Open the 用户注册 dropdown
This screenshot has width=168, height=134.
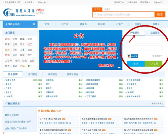point(43,2)
